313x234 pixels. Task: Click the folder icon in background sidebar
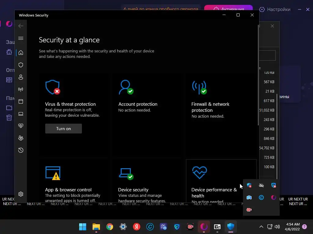pyautogui.click(x=9, y=108)
